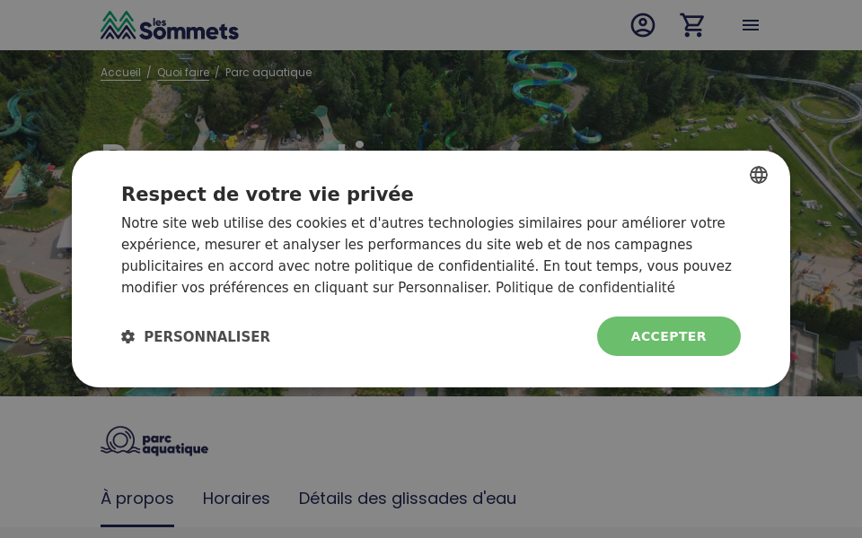Image resolution: width=862 pixels, height=538 pixels.
Task: Click the parc aquatique wave logo
Action: tap(119, 440)
